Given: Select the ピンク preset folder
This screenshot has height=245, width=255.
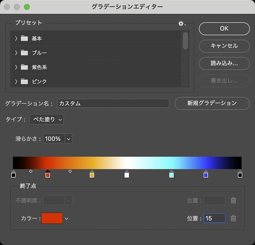Looking at the screenshot, I should [x=39, y=82].
